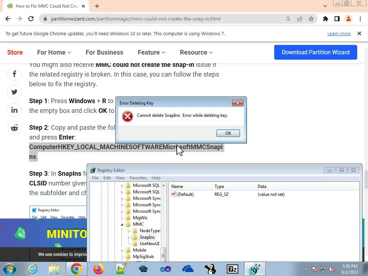Select the UseNewUI key
This screenshot has width=368, height=276.
point(149,244)
